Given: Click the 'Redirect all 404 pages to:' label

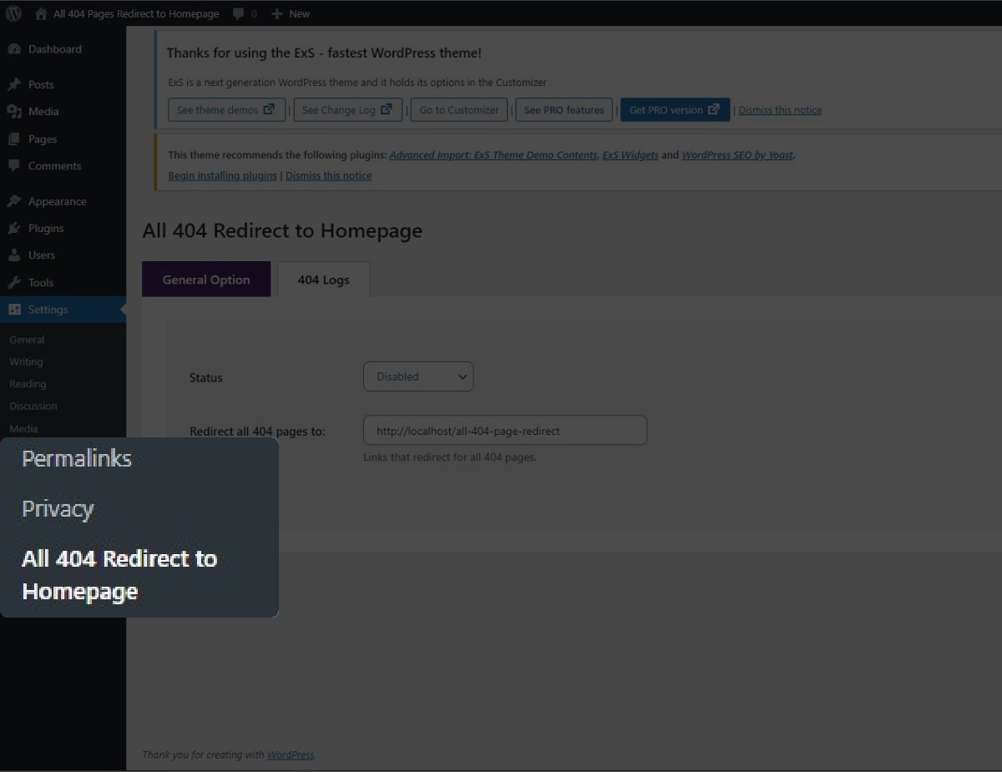Looking at the screenshot, I should (x=257, y=431).
